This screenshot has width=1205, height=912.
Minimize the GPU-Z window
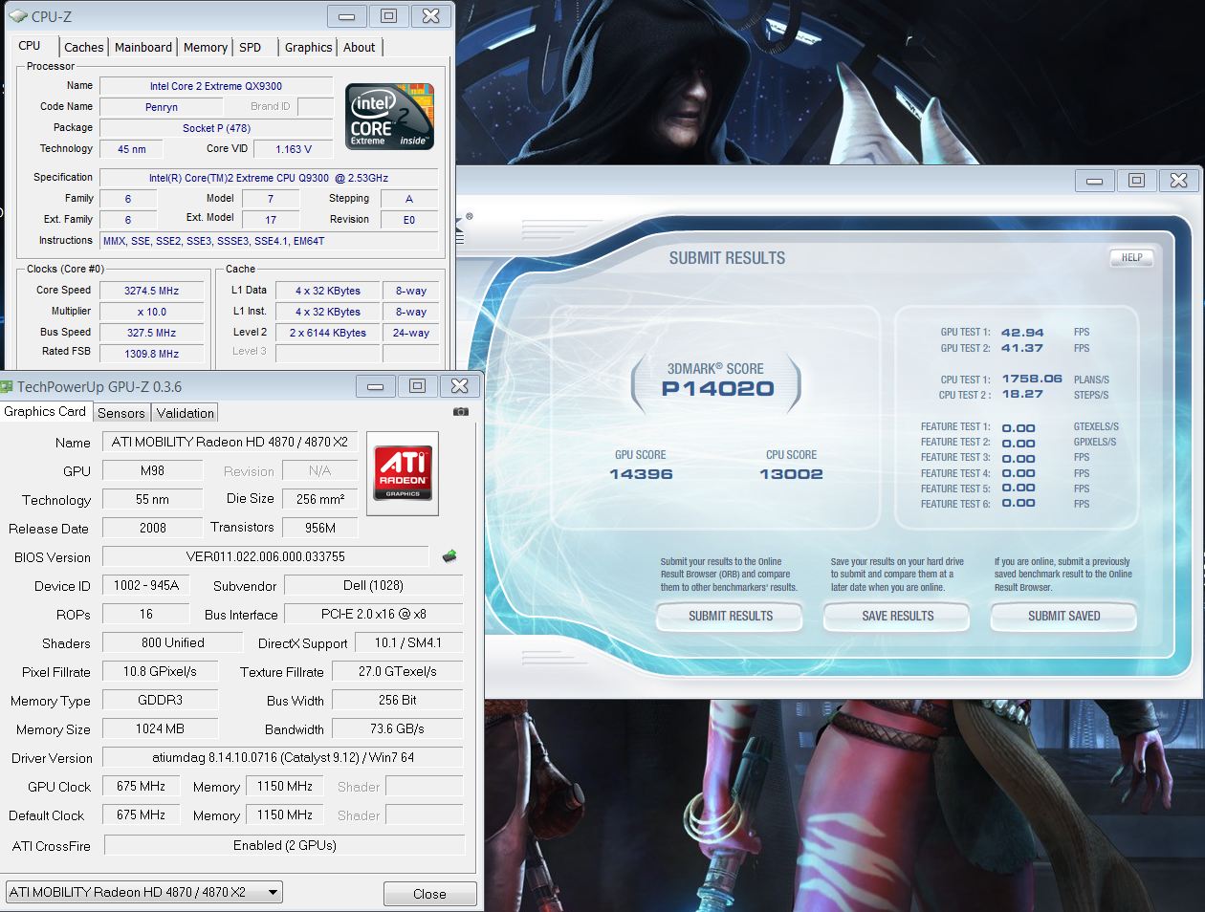375,386
